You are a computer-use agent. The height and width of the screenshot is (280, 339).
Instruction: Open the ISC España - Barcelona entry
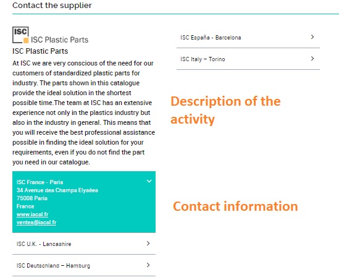248,37
